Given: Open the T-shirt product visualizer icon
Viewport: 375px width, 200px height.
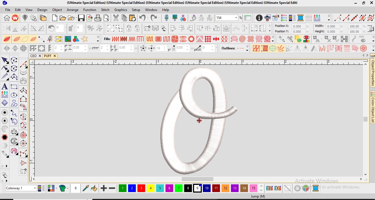Looking at the screenshot, I should (x=62, y=188).
